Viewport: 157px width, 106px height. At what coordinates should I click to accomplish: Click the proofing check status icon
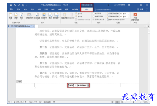[40, 102]
